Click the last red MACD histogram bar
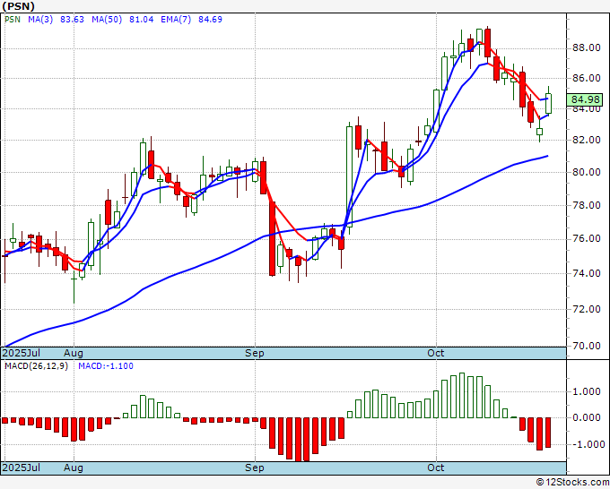Viewport: 610px width, 489px height. point(548,433)
